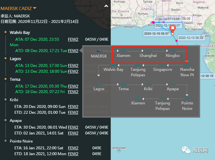Select the Kribi port heading in the schedule
Screen dimensions: 215x160
tap(14, 100)
